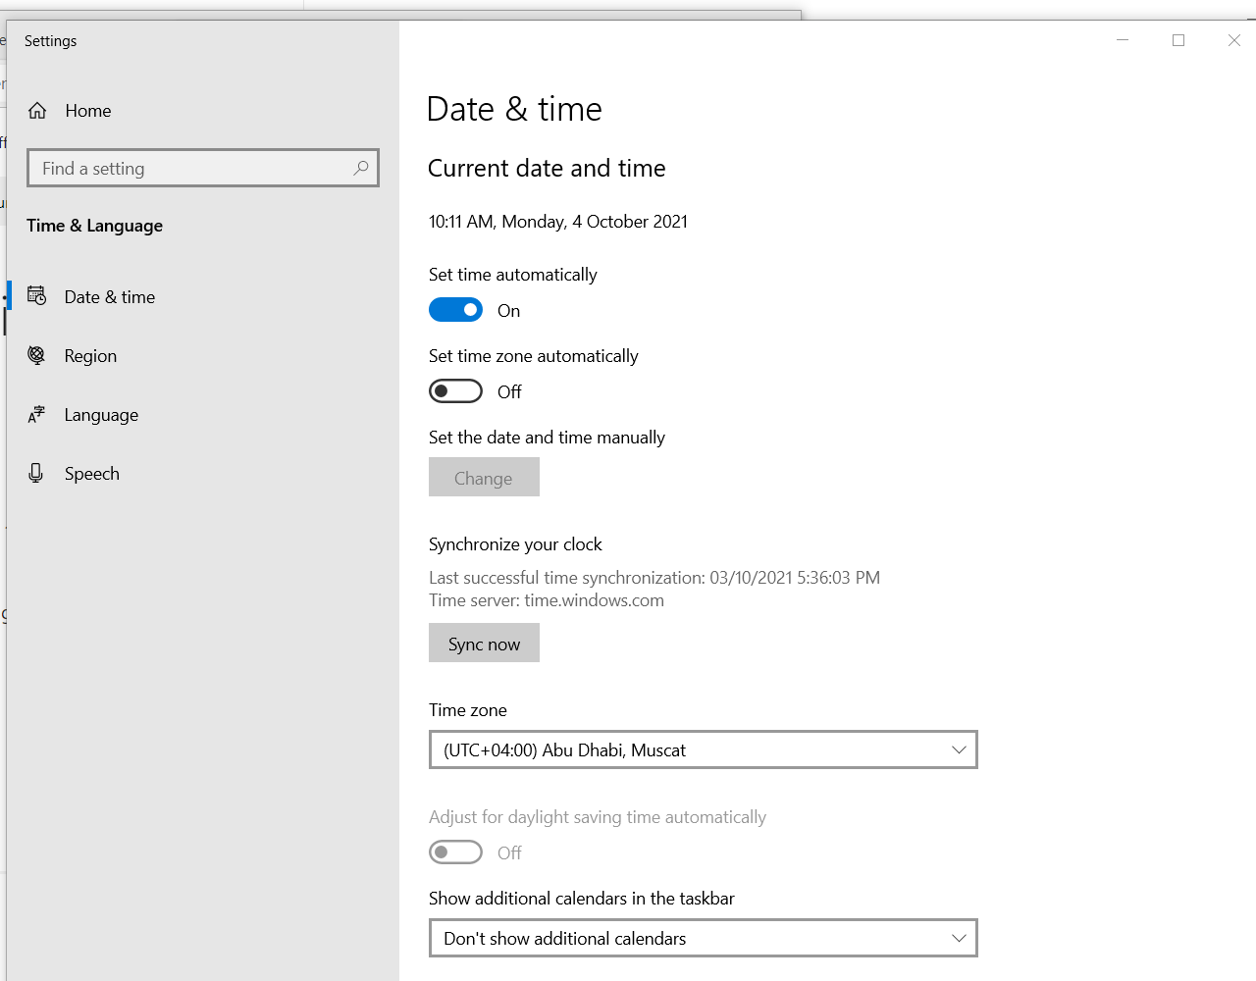Open Language settings
1256x981 pixels.
202,414
